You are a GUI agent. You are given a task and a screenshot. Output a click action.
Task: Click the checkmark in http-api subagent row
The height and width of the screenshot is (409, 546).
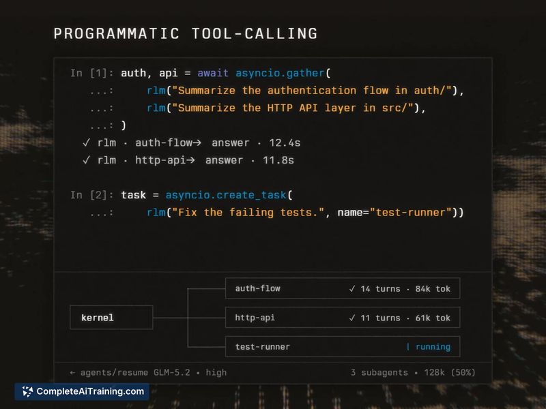coord(352,318)
